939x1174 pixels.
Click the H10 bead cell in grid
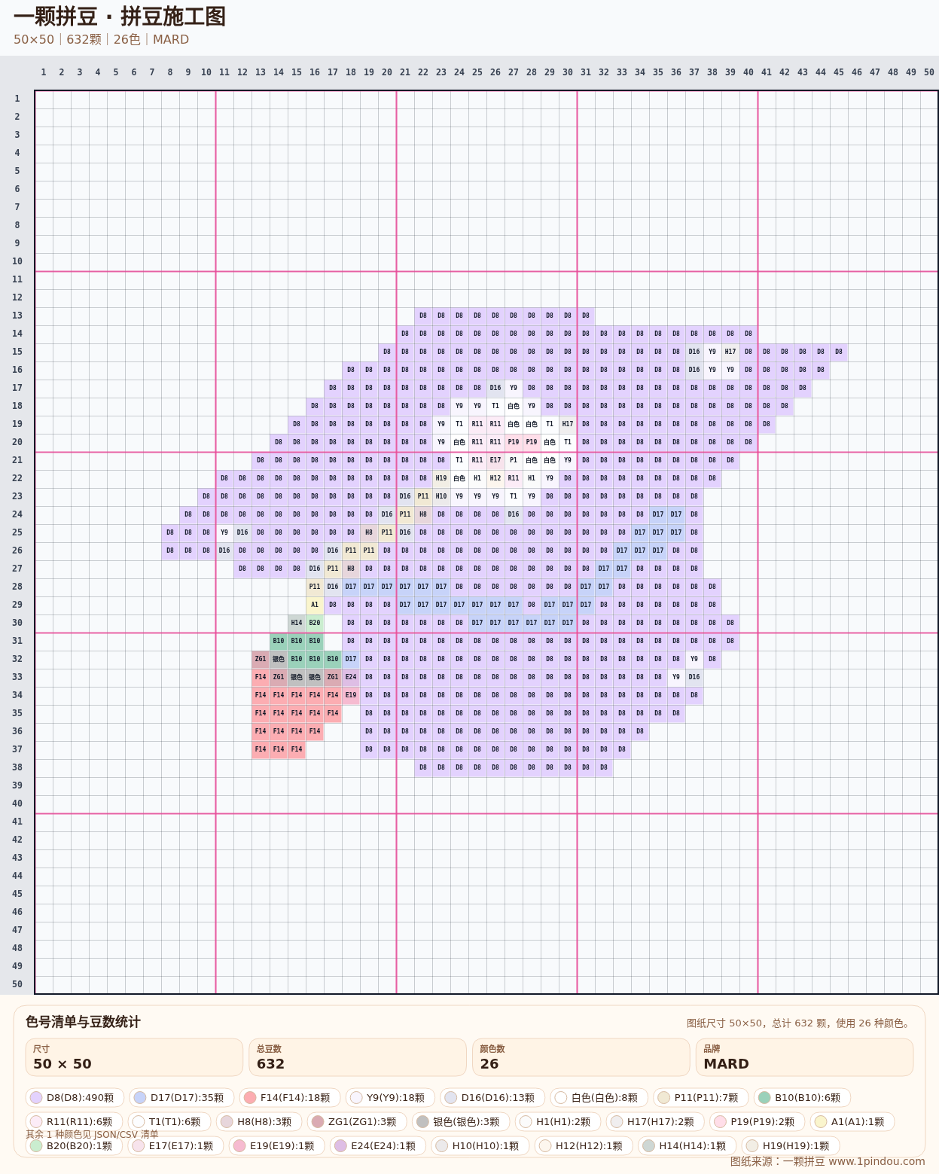click(x=441, y=496)
